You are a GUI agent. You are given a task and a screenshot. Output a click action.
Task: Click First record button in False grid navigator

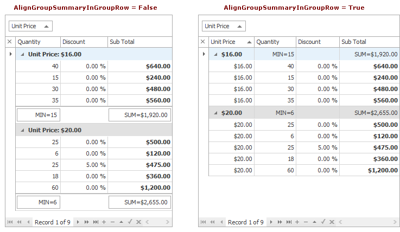coord(10,222)
